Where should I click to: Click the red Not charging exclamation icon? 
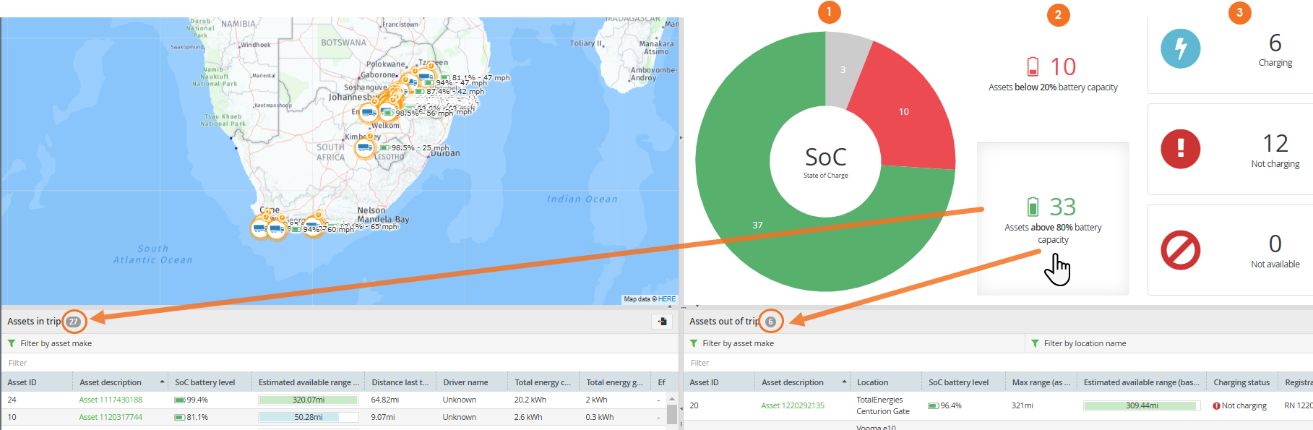pyautogui.click(x=1180, y=149)
